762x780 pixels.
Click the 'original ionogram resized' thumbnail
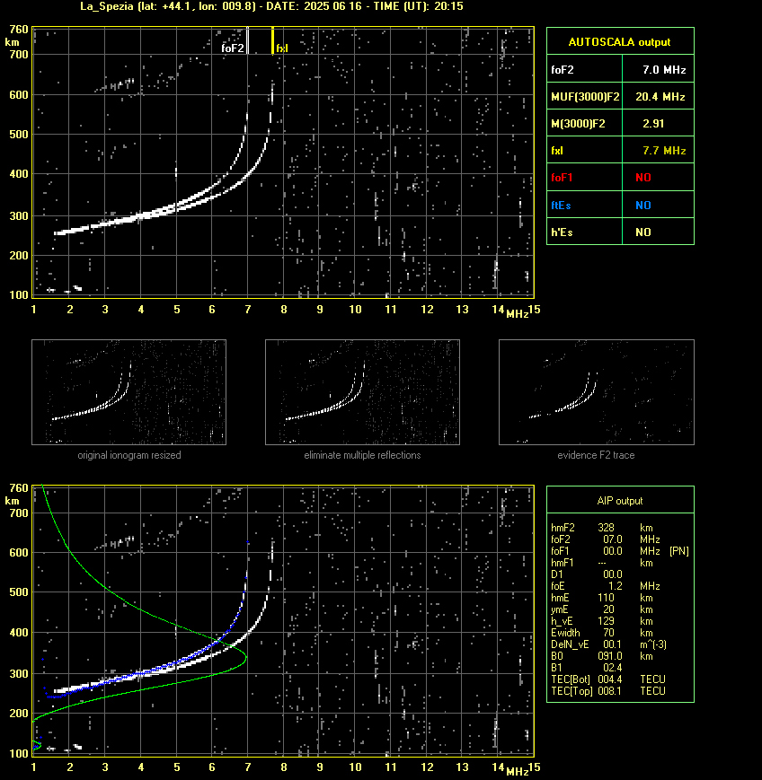click(129, 392)
